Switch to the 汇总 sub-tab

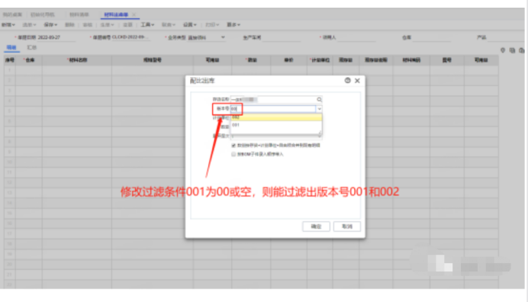click(31, 47)
